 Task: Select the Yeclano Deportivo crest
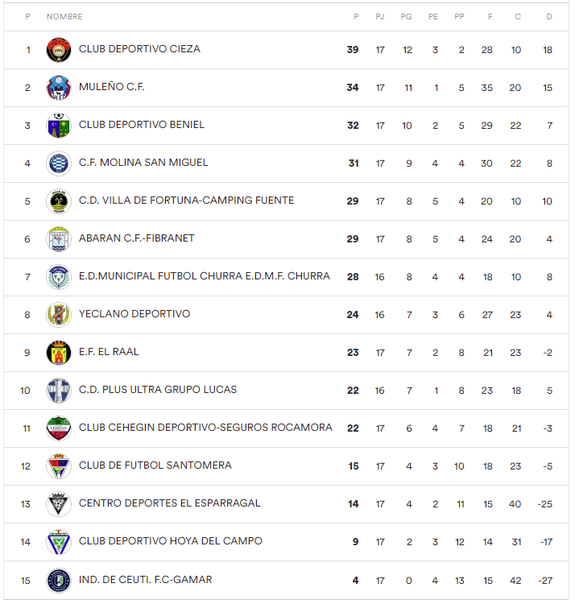59,315
